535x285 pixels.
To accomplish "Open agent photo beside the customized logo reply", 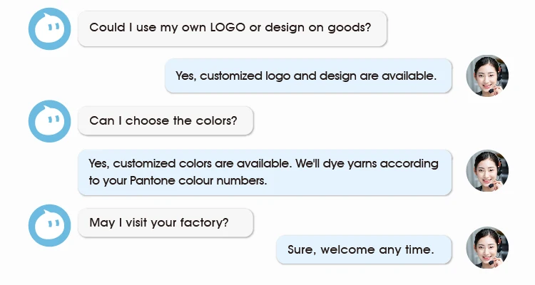I will coord(487,76).
